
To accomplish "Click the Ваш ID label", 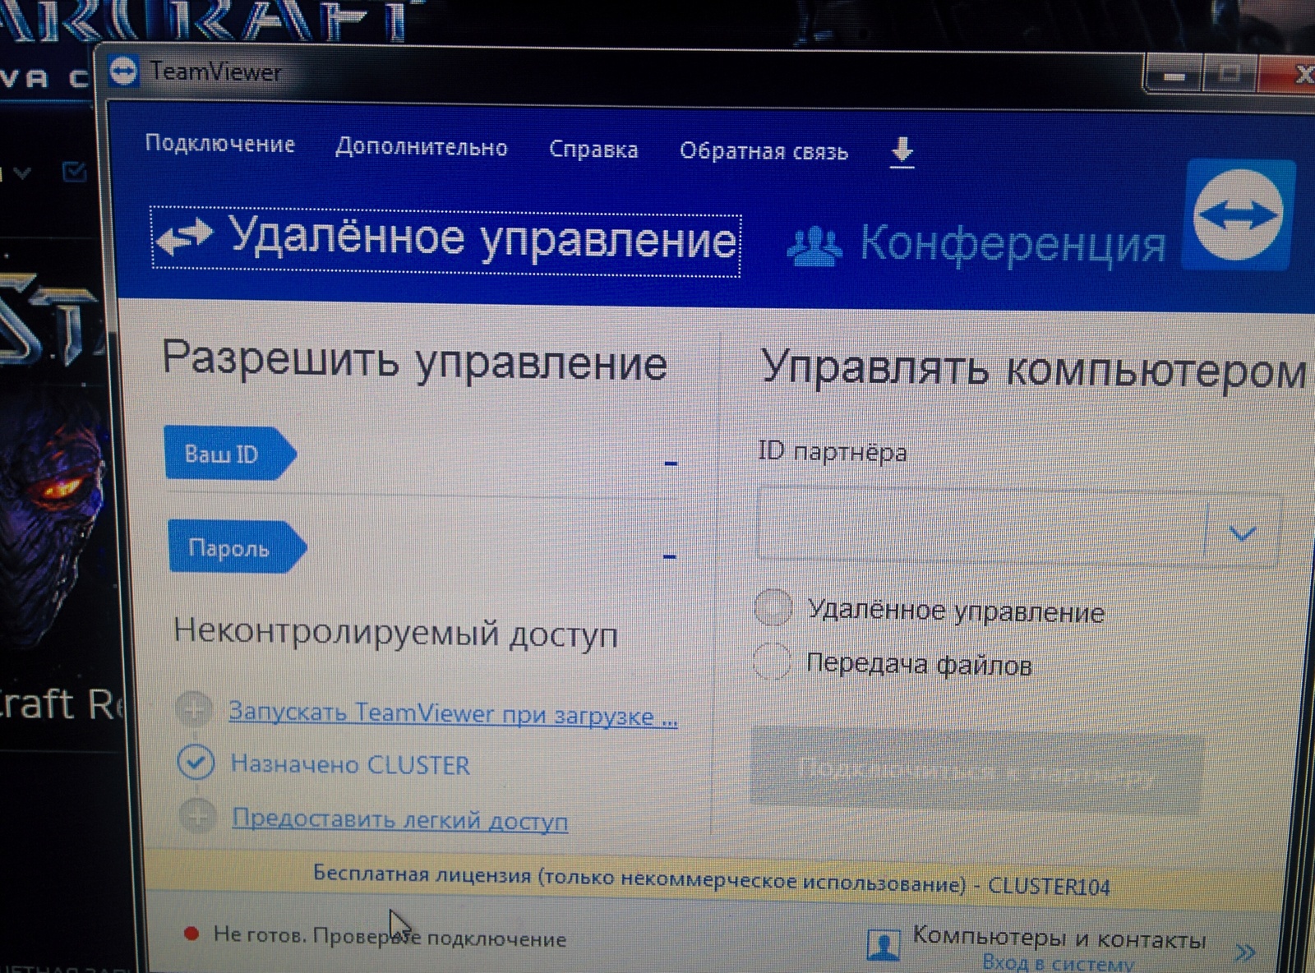I will pos(229,453).
